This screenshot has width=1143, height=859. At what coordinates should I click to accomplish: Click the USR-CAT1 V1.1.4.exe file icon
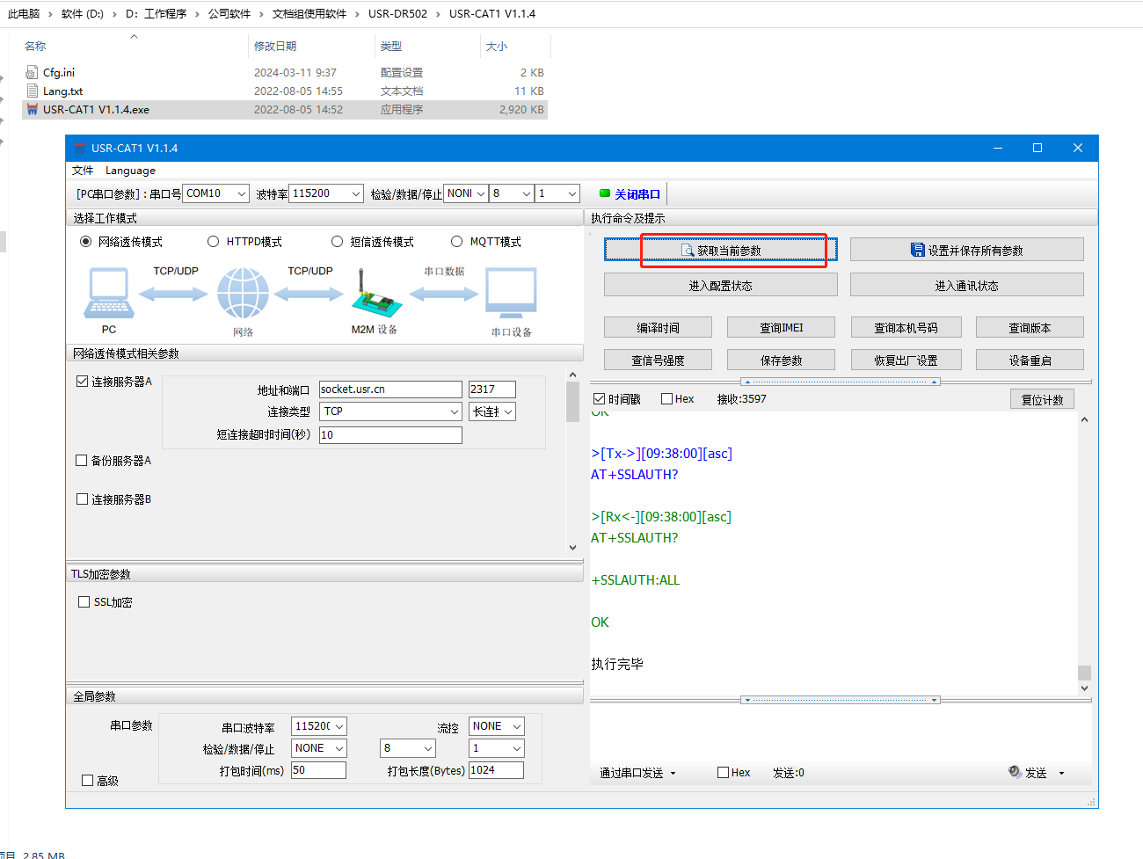coord(33,110)
